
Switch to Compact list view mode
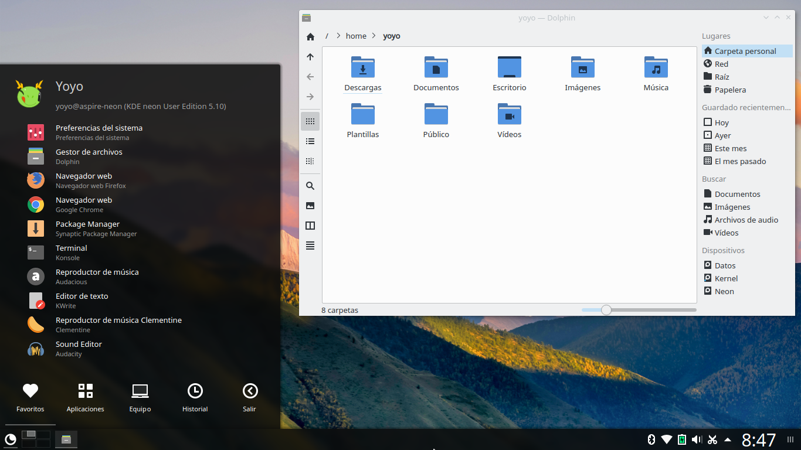tap(310, 141)
